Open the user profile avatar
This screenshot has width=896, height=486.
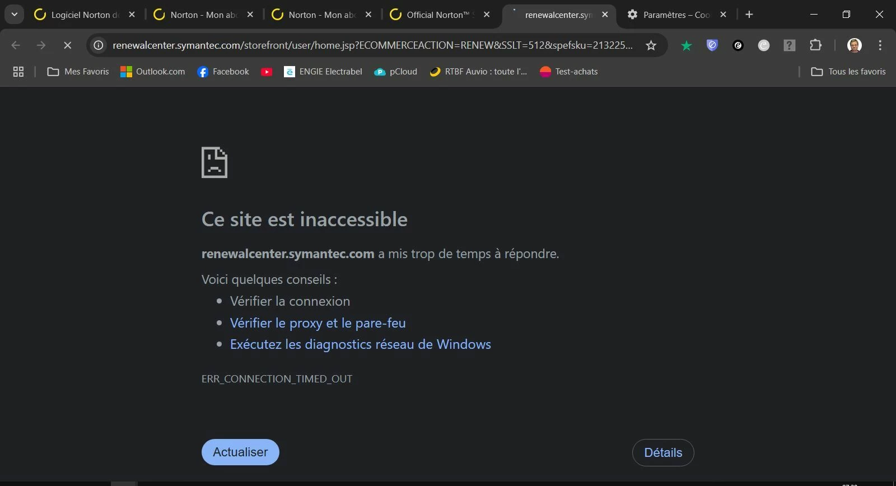pyautogui.click(x=855, y=45)
